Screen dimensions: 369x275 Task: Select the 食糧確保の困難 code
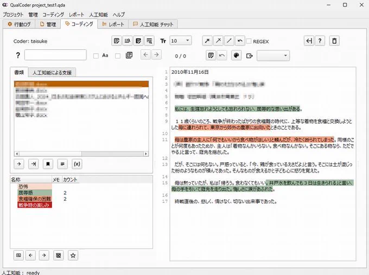click(35, 199)
